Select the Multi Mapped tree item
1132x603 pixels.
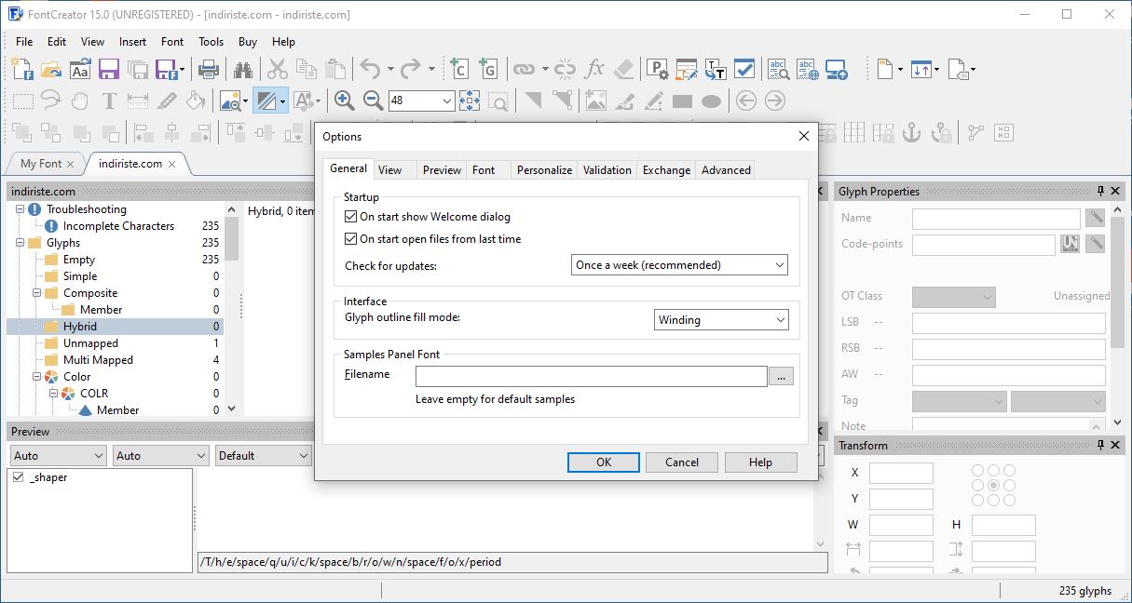tap(98, 360)
